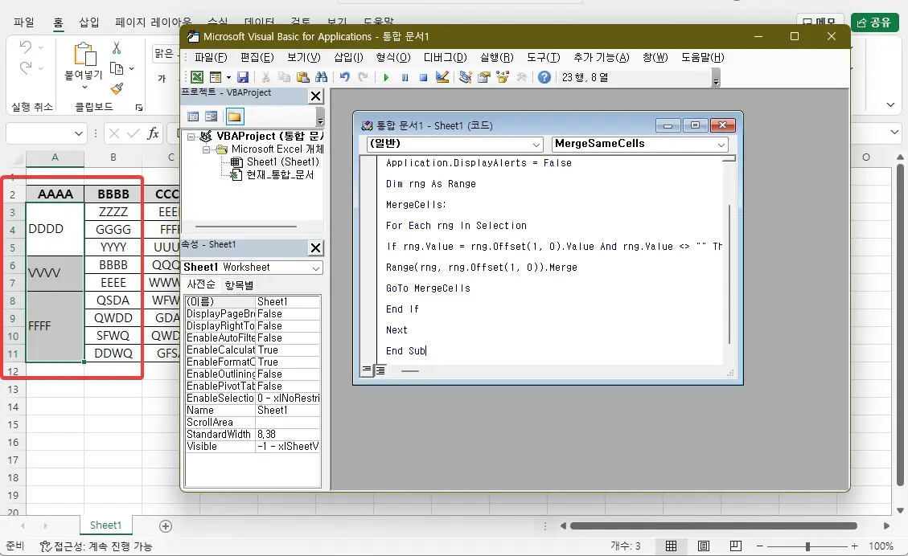Click View Code icon in Project panel

(193, 117)
